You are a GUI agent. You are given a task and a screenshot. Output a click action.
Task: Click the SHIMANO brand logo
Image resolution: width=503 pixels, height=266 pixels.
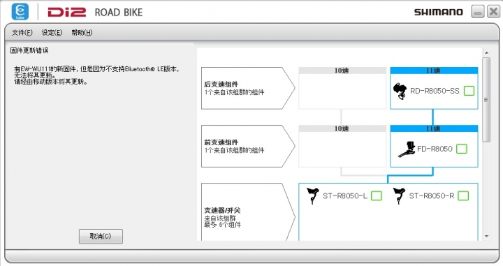pyautogui.click(x=439, y=12)
